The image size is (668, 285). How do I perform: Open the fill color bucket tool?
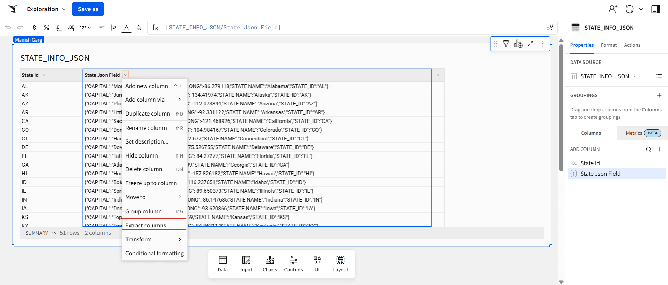pyautogui.click(x=139, y=28)
